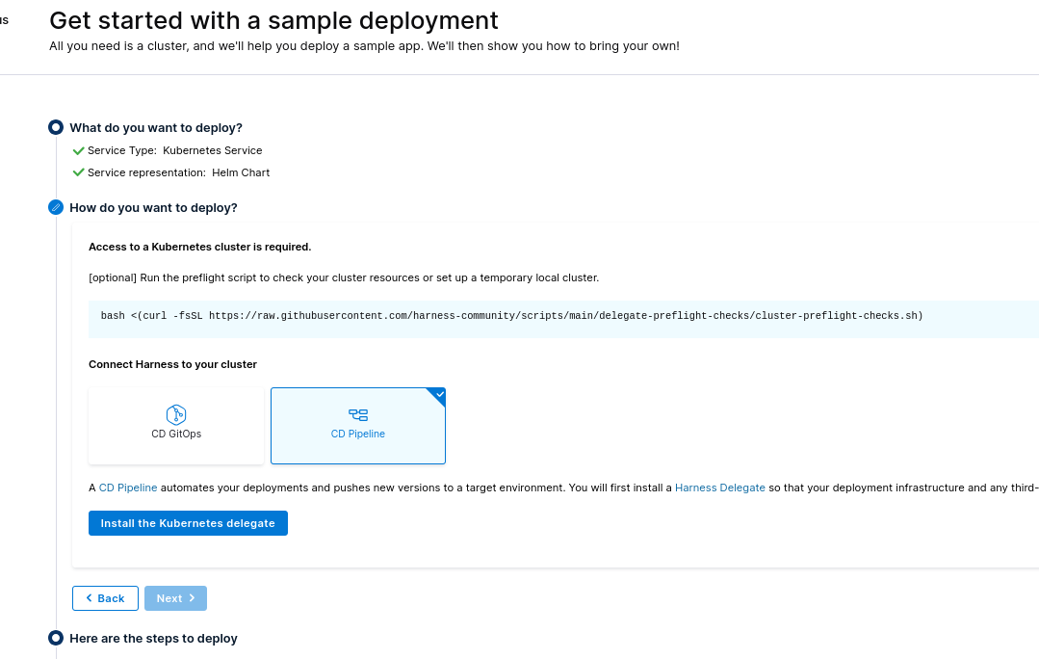Click the green checkmark next to Service Type

point(78,150)
